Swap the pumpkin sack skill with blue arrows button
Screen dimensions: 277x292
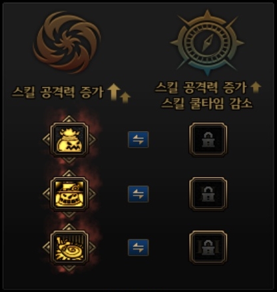[138, 140]
